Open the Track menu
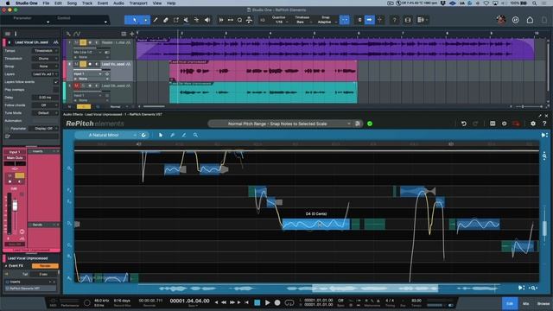 [87, 3]
